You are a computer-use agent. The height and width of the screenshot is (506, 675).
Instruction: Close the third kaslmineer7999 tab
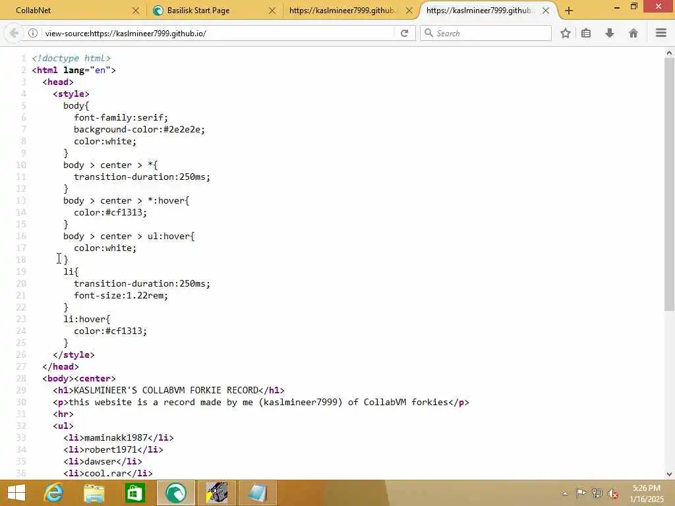409,11
